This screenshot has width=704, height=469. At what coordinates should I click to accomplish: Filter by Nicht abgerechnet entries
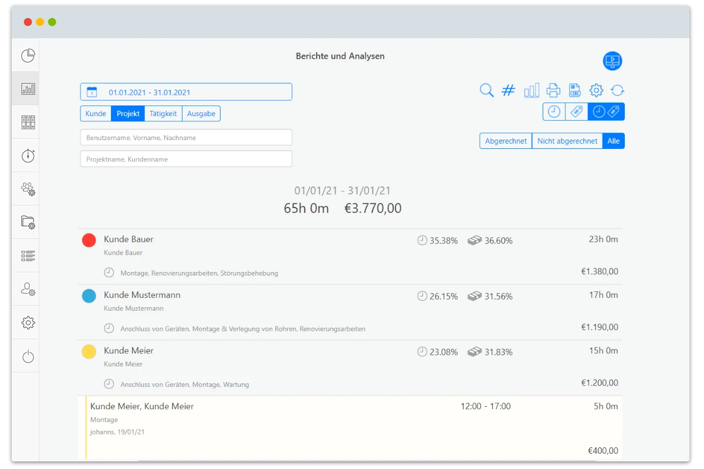[567, 141]
